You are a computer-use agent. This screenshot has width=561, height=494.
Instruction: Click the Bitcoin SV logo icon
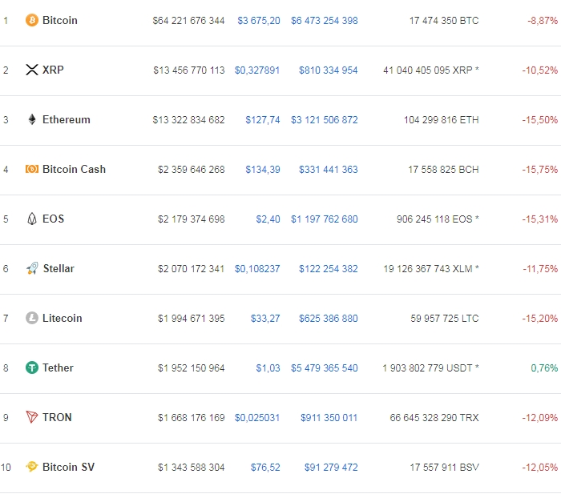coord(32,467)
